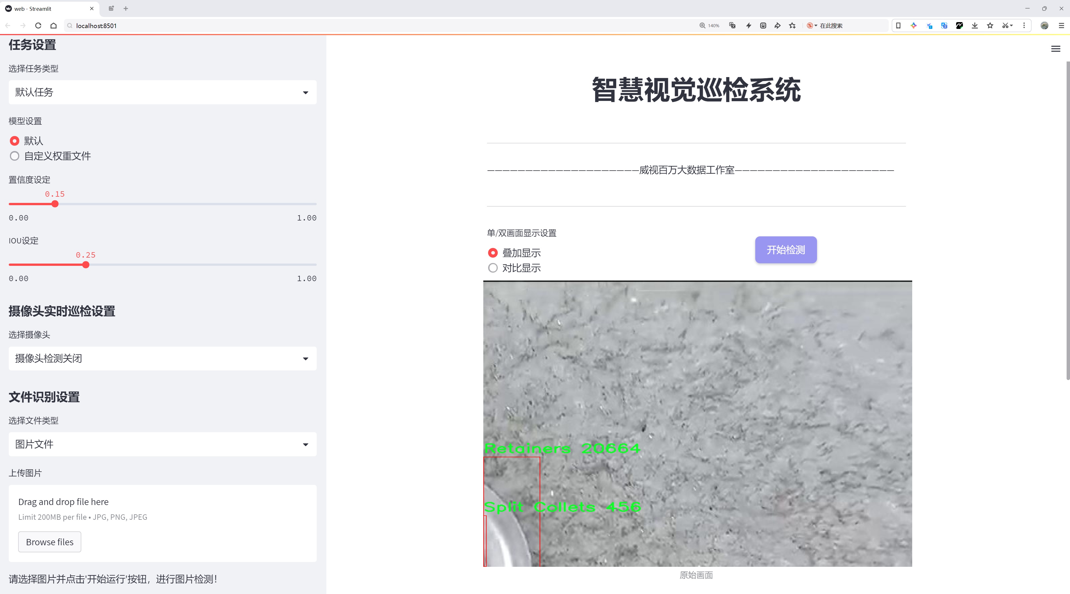Click the tab list icon beside the tab
This screenshot has height=594, width=1070.
[111, 8]
